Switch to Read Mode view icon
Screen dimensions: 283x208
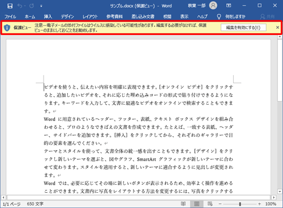coord(183,203)
